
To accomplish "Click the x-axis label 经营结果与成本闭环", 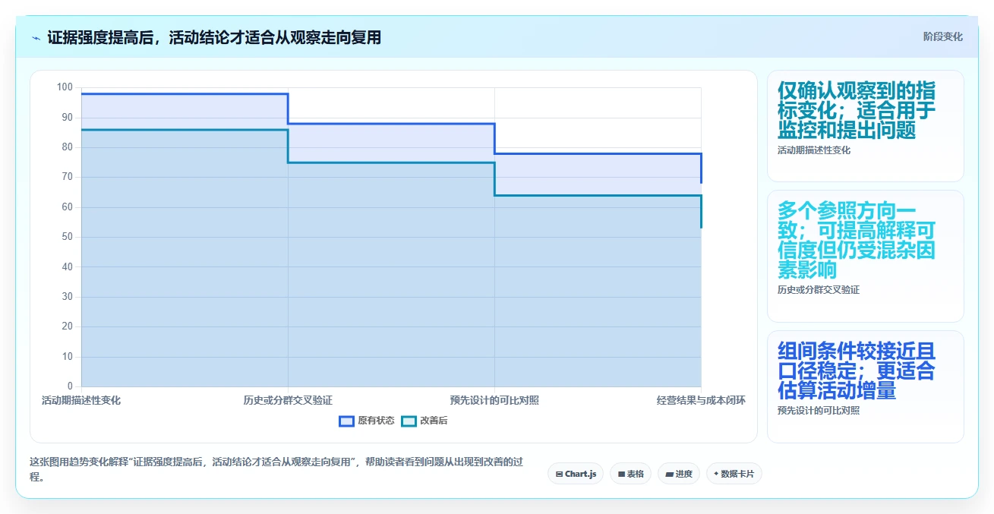I will (x=701, y=400).
